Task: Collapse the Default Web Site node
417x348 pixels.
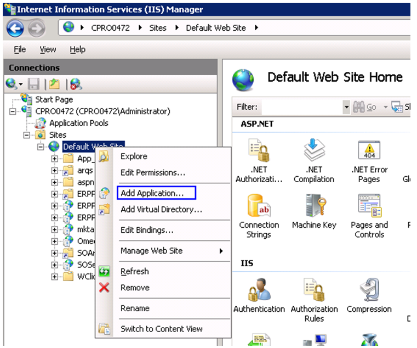Action: [41, 147]
